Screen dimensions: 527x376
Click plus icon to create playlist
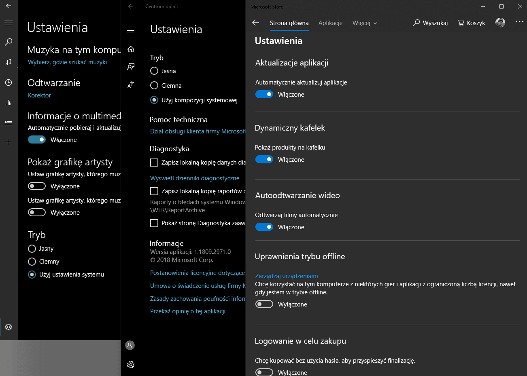pos(8,142)
